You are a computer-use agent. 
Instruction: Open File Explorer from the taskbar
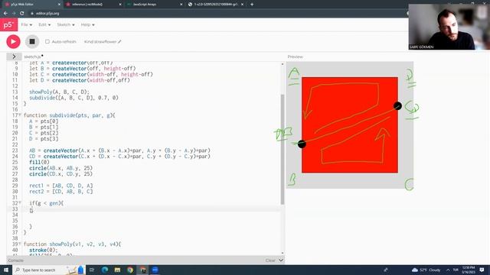coord(117,270)
